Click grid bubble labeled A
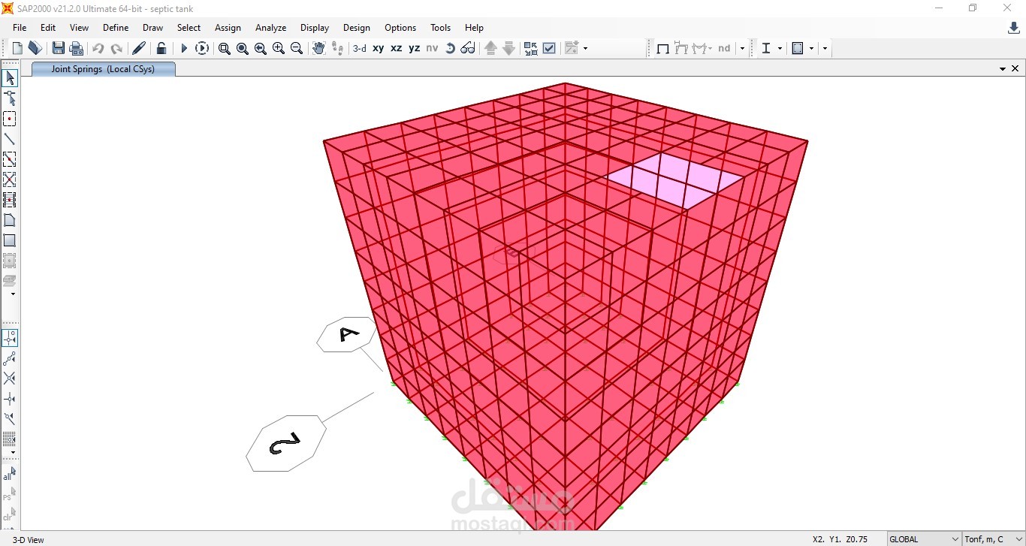This screenshot has height=546, width=1026. coord(347,335)
